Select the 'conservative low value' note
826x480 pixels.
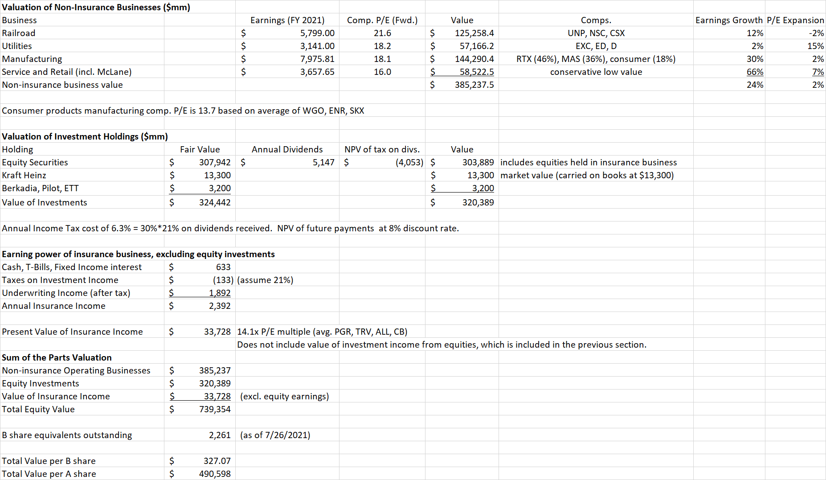click(596, 72)
